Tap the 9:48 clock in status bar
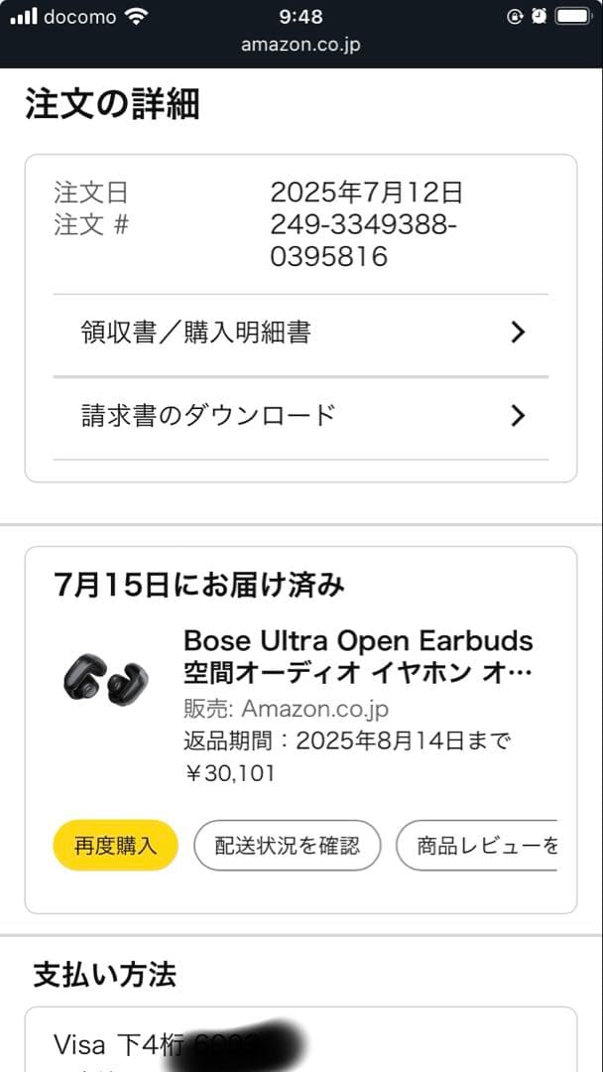This screenshot has width=603, height=1072. click(x=301, y=16)
